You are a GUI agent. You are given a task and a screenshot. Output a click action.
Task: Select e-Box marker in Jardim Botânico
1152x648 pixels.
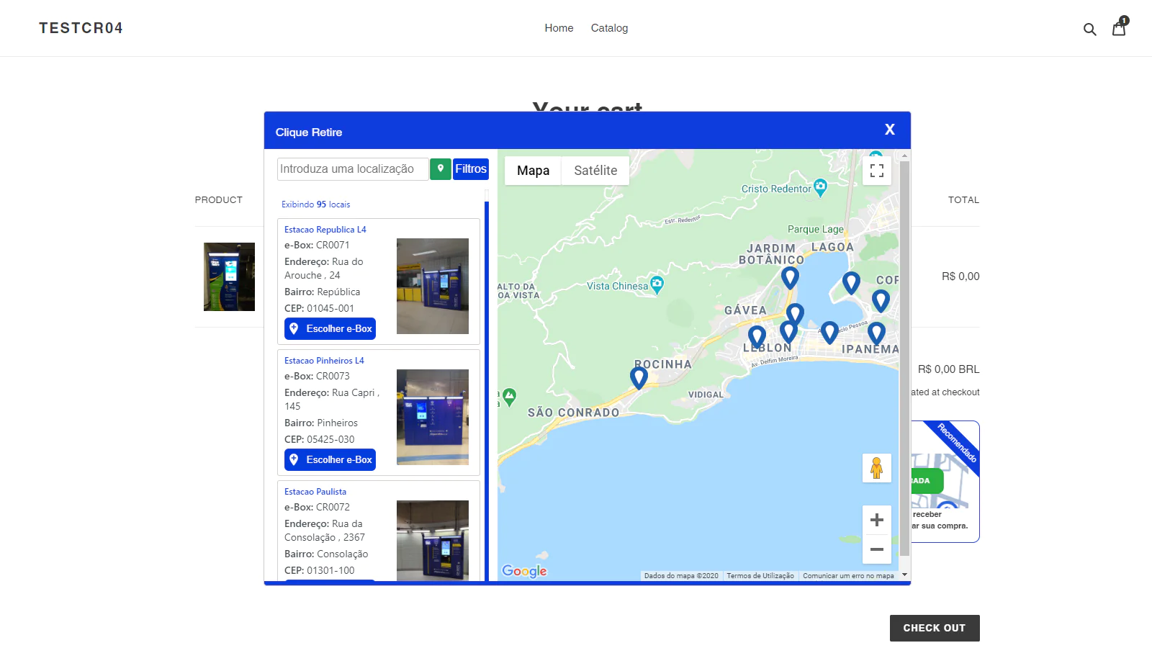(x=790, y=277)
